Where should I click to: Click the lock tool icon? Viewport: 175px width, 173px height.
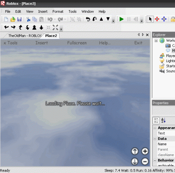(173, 20)
